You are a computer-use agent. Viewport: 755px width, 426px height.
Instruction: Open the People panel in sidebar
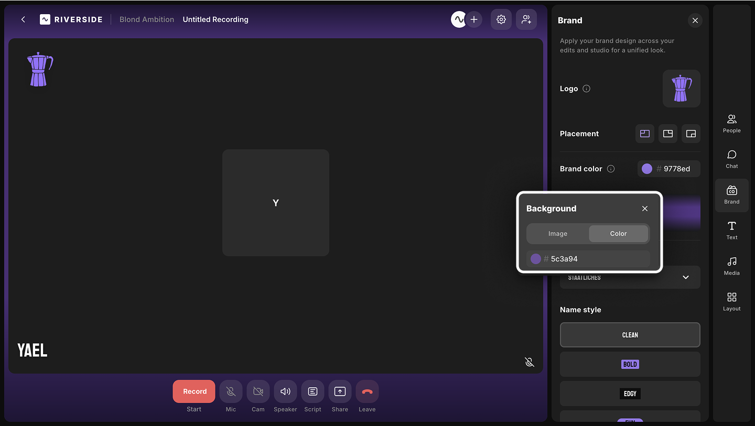(731, 124)
